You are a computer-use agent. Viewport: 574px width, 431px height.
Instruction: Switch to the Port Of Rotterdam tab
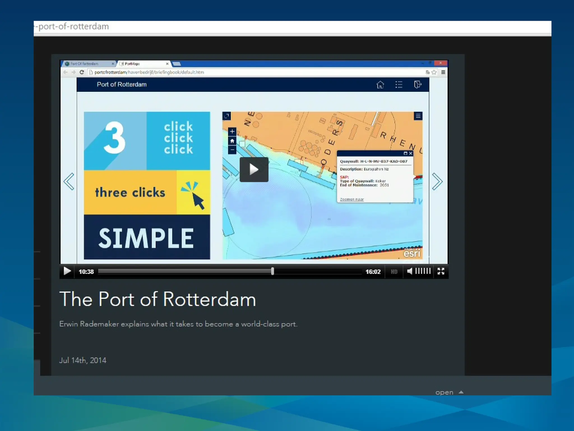[x=84, y=64]
